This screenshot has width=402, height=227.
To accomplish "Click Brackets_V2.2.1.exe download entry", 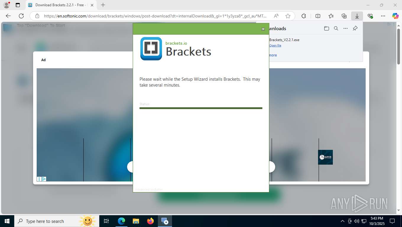I will tap(284, 40).
